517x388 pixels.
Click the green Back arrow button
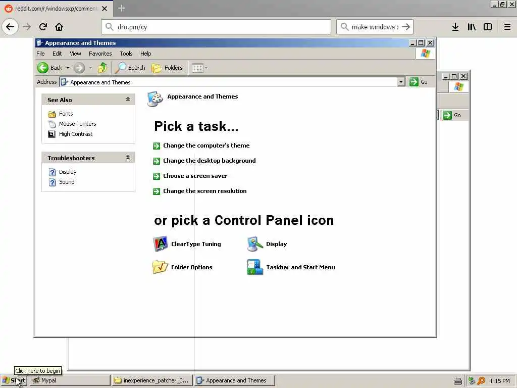pyautogui.click(x=43, y=68)
